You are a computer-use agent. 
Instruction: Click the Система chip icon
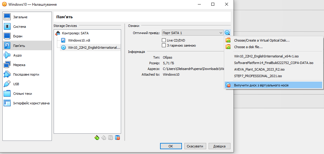click(x=7, y=26)
